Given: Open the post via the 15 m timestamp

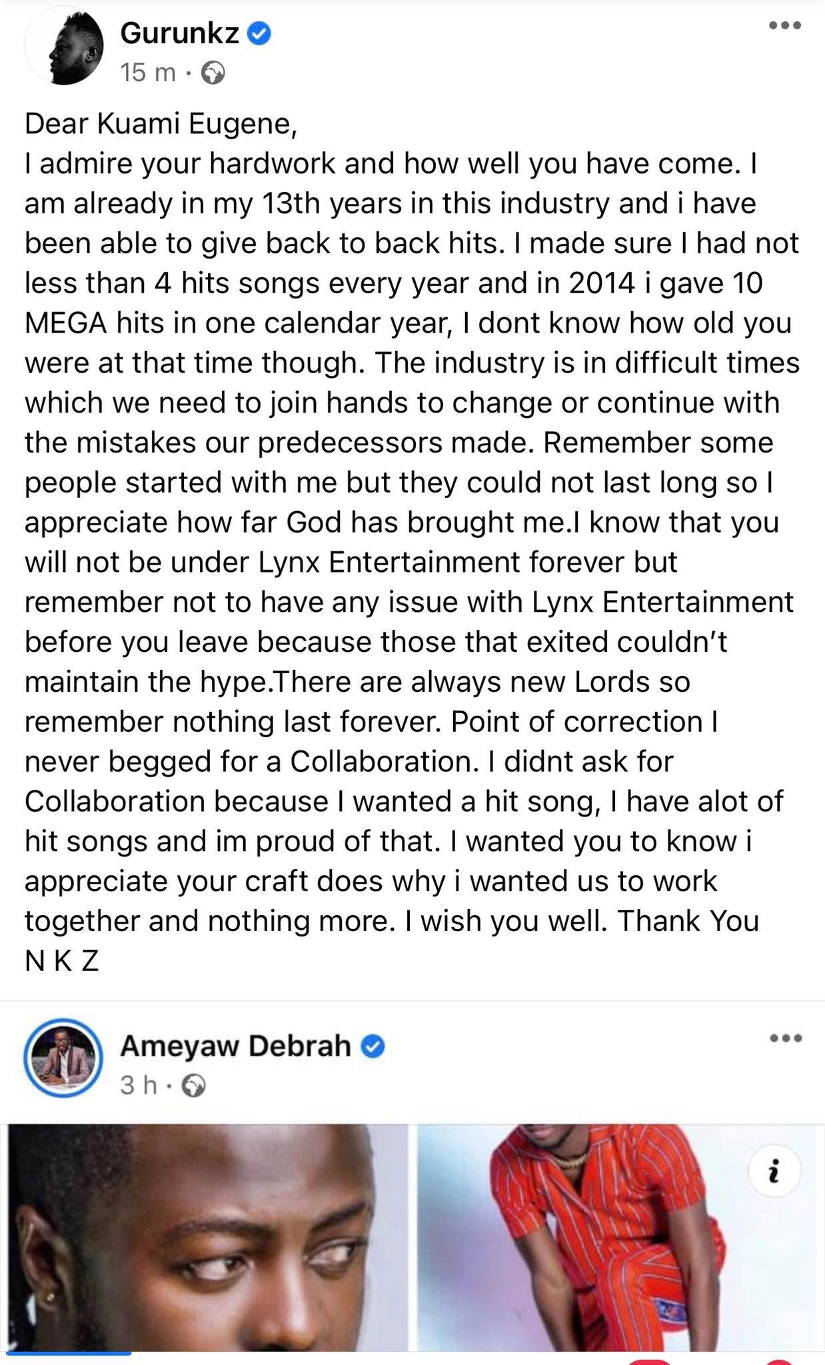Looking at the screenshot, I should point(148,73).
